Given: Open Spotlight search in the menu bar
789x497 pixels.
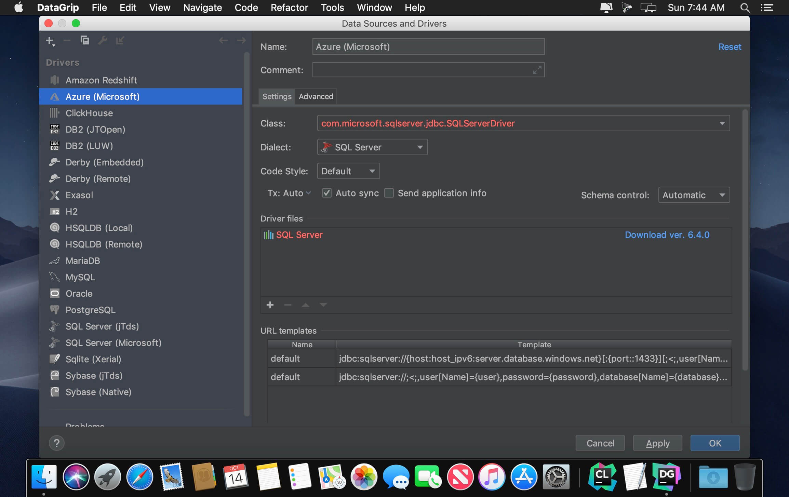Looking at the screenshot, I should click(745, 8).
